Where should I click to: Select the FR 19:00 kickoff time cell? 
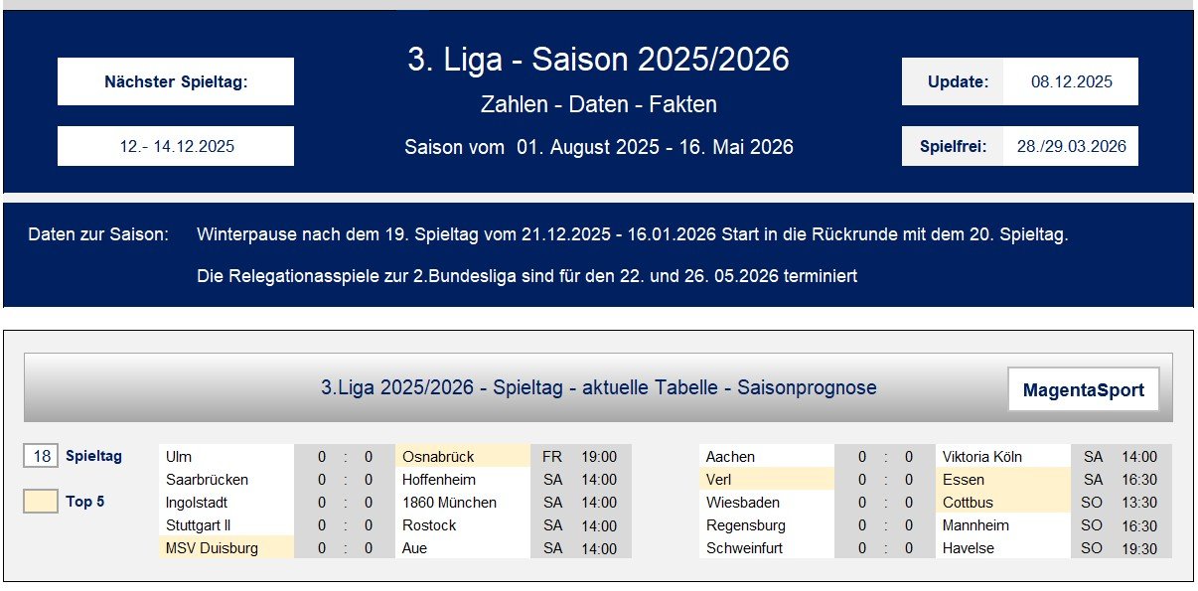click(579, 456)
